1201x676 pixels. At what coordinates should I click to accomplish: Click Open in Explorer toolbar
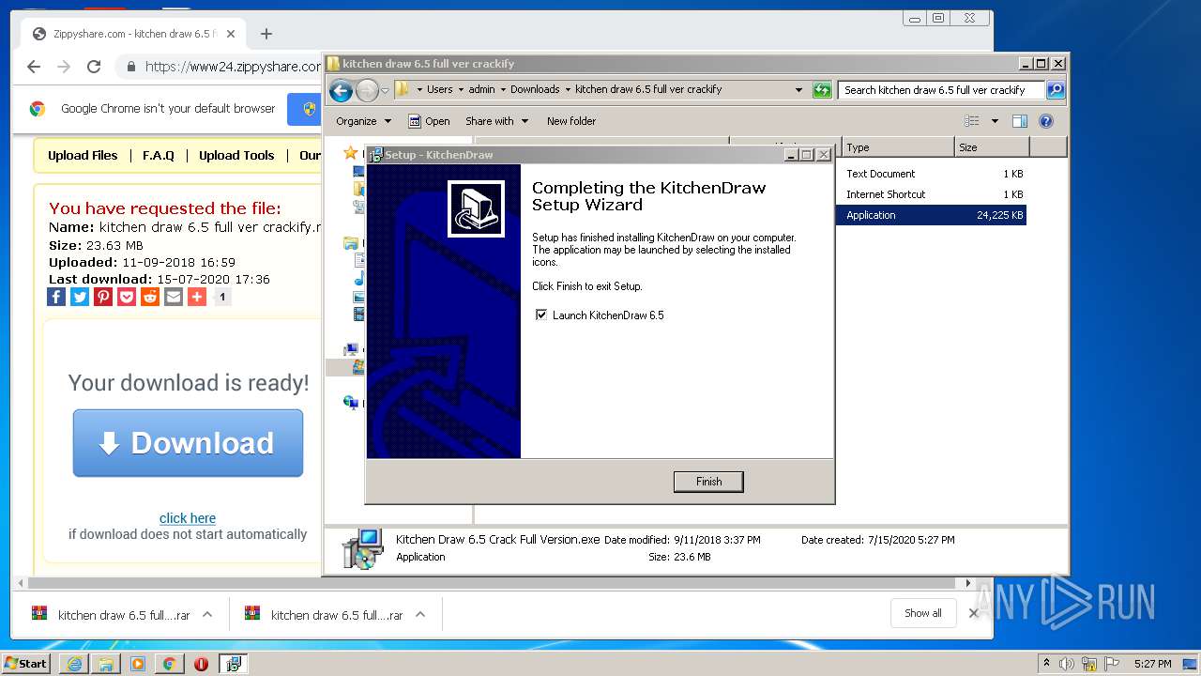pyautogui.click(x=430, y=121)
